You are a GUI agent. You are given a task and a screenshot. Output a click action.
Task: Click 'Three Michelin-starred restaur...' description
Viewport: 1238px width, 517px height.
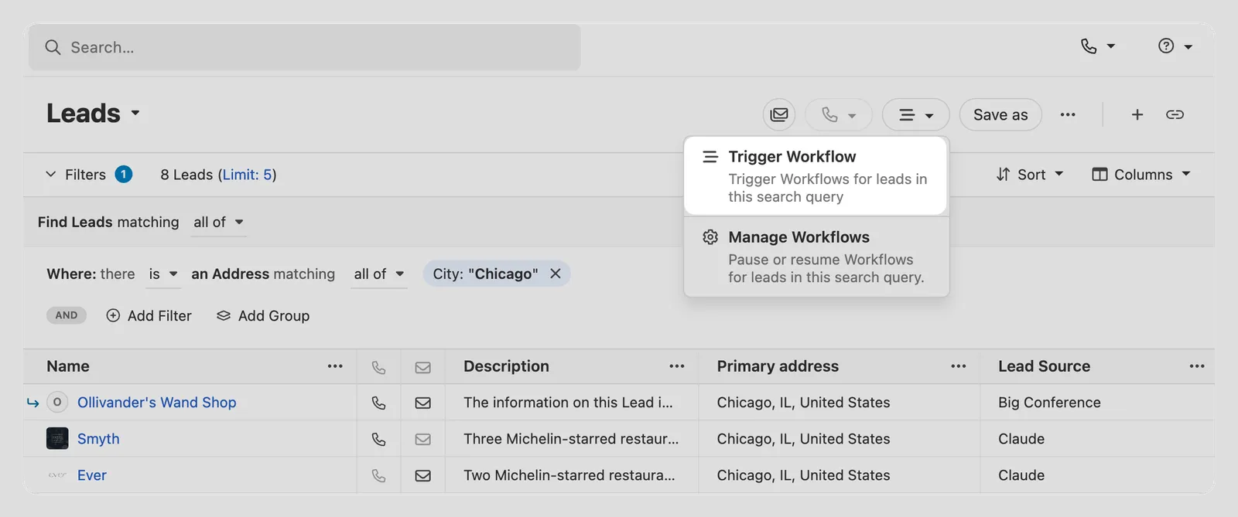tap(571, 439)
